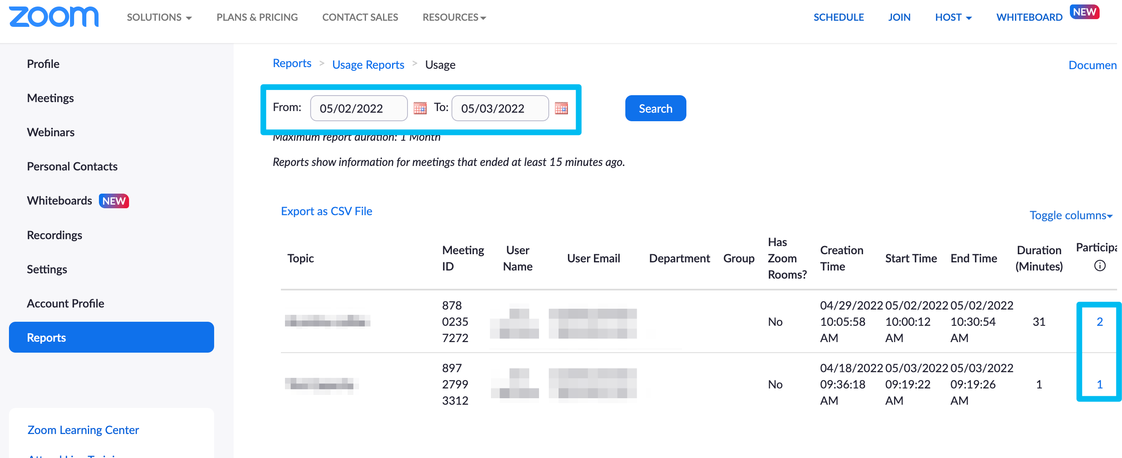Click the Participants info icon

[x=1099, y=266]
